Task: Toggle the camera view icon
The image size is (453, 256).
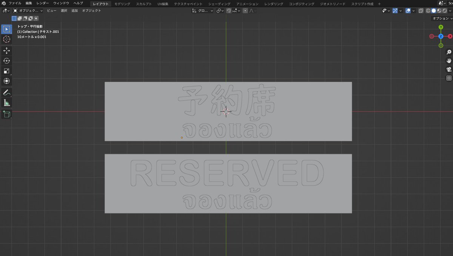Action: 449,69
